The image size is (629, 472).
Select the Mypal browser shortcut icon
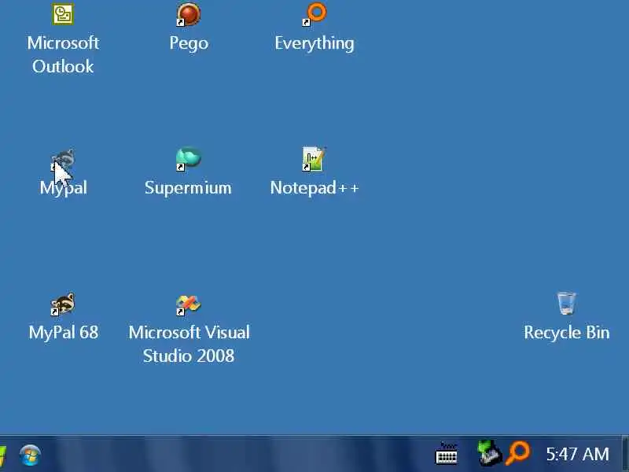tap(64, 160)
